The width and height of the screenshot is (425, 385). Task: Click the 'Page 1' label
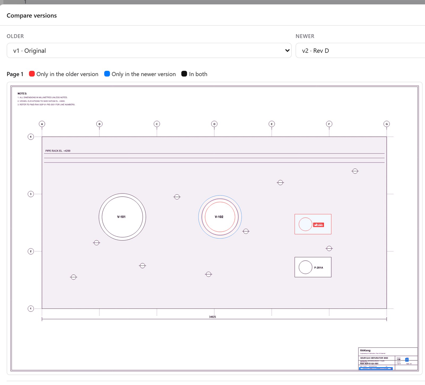(x=15, y=74)
